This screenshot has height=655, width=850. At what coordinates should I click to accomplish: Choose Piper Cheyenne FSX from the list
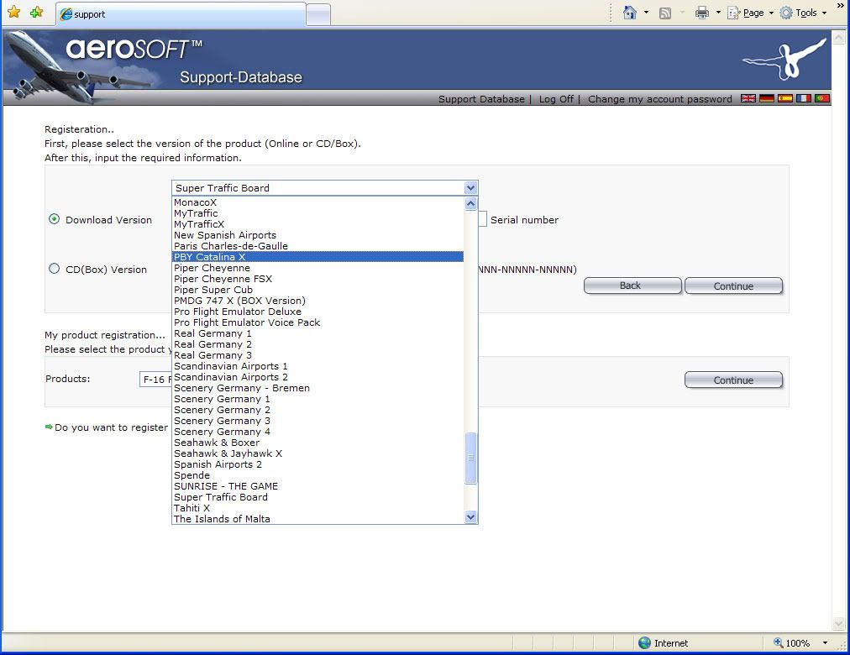(317, 279)
